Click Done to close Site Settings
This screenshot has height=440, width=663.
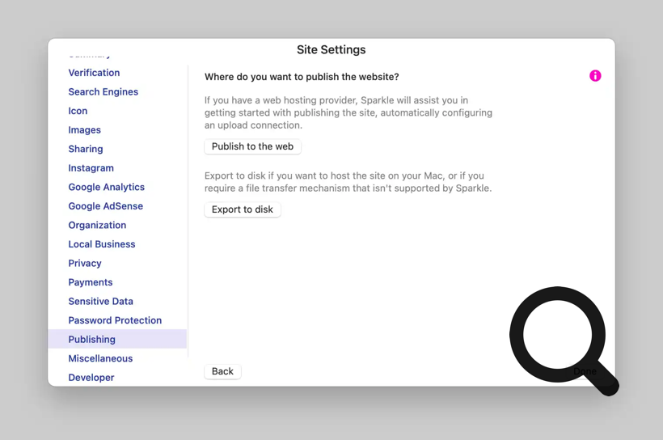(x=584, y=371)
